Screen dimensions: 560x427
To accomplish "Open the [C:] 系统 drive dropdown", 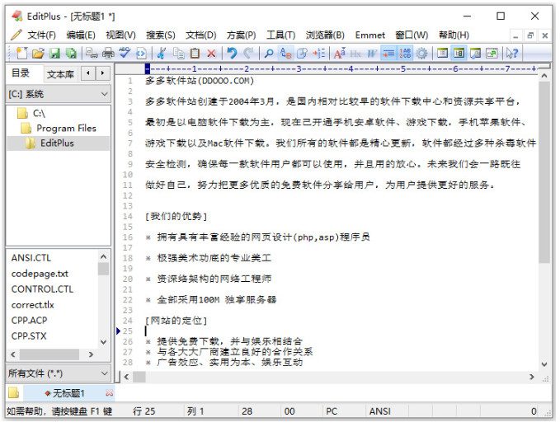I will coord(59,94).
